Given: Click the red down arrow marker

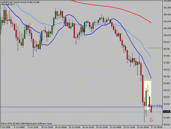Looking at the screenshot, I should 151,120.
